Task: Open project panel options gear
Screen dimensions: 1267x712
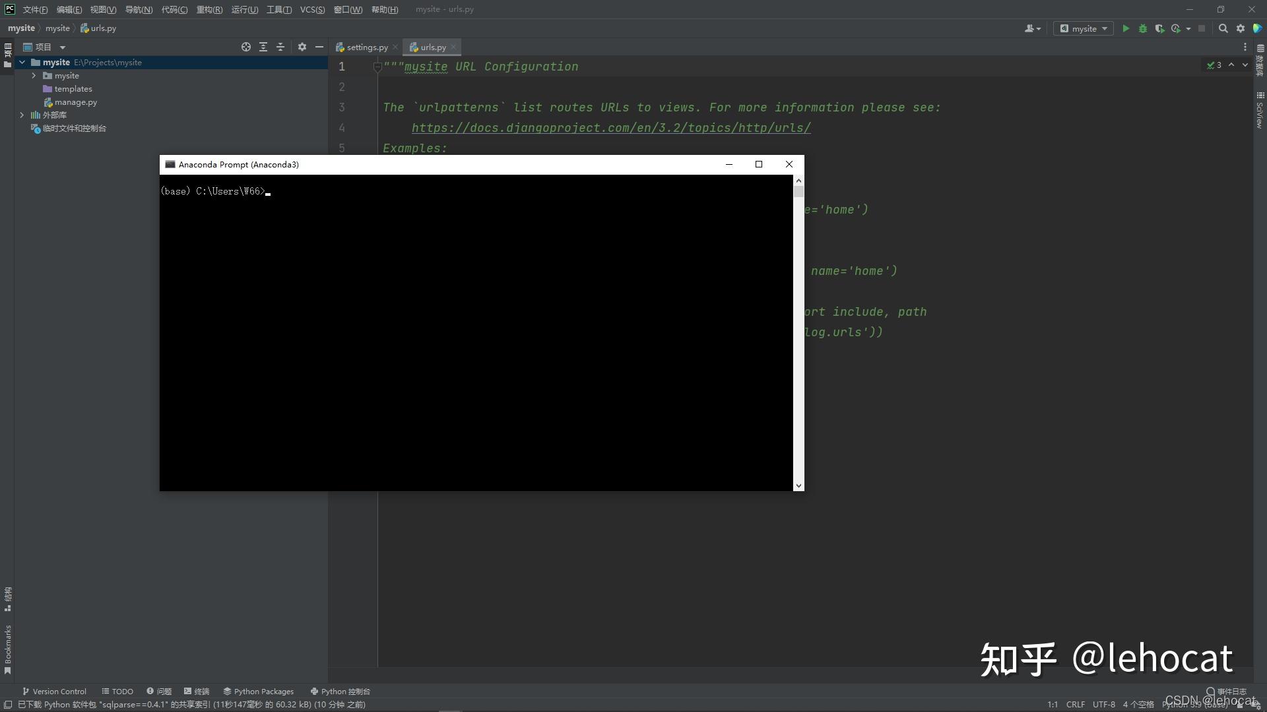Action: (x=302, y=47)
